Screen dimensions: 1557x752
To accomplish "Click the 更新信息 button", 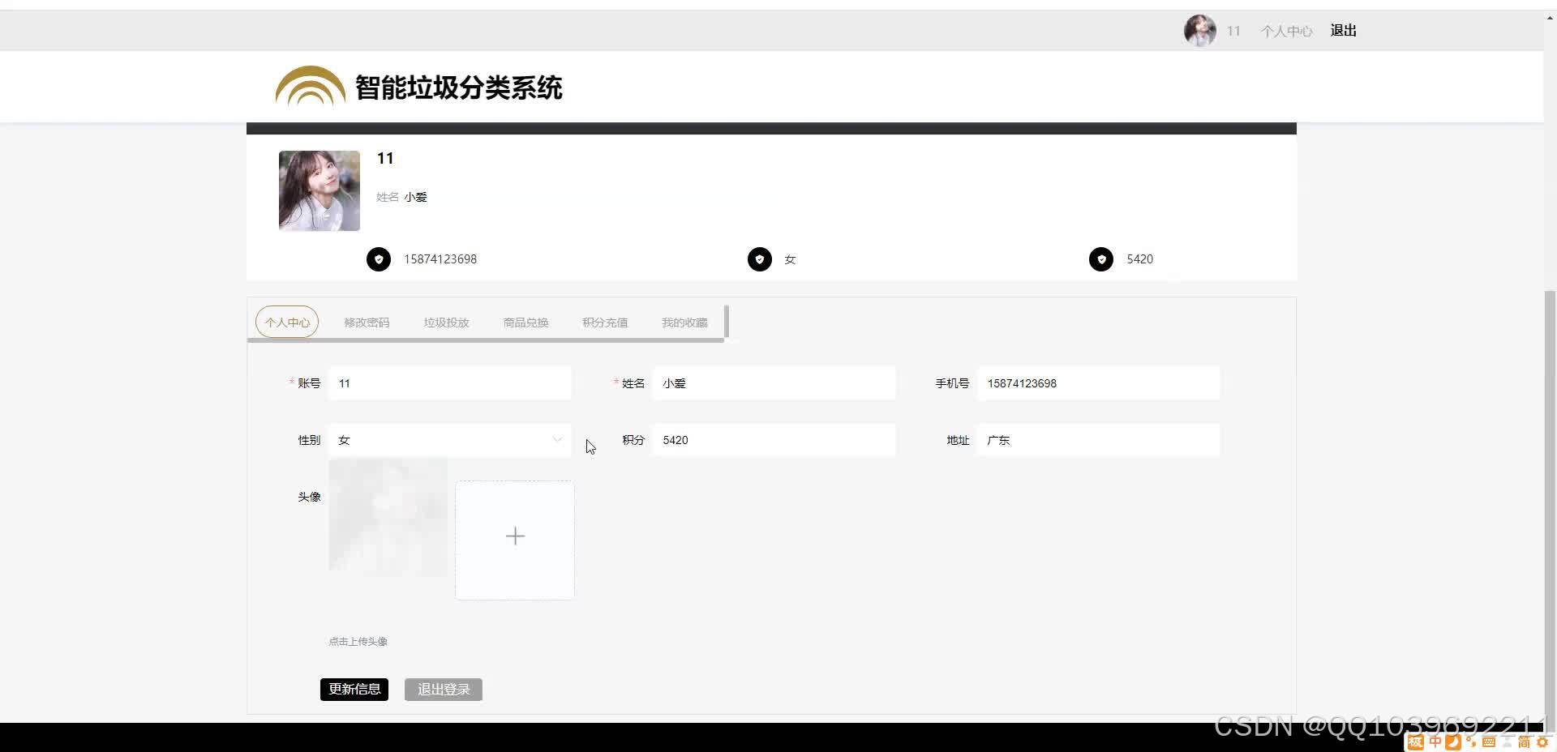I will [x=354, y=689].
